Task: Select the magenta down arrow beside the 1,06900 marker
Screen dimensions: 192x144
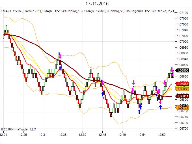Action: tap(172, 70)
